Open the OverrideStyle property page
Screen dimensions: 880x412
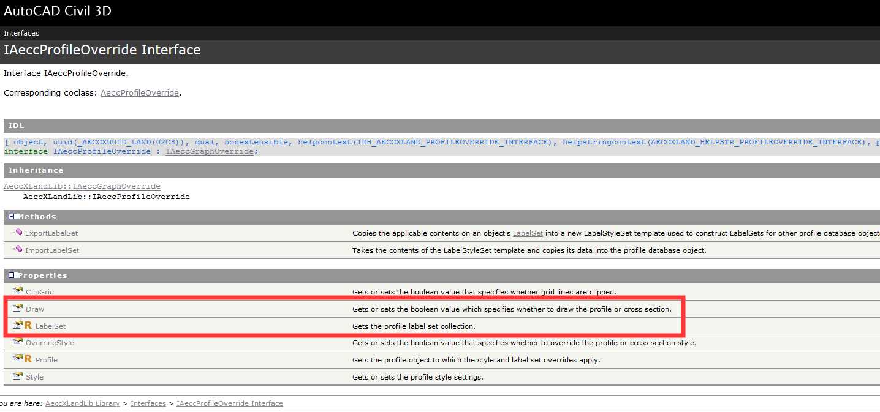point(50,343)
